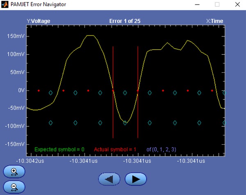Click the zoom out magnifier button
The height and width of the screenshot is (195, 246).
point(14,187)
